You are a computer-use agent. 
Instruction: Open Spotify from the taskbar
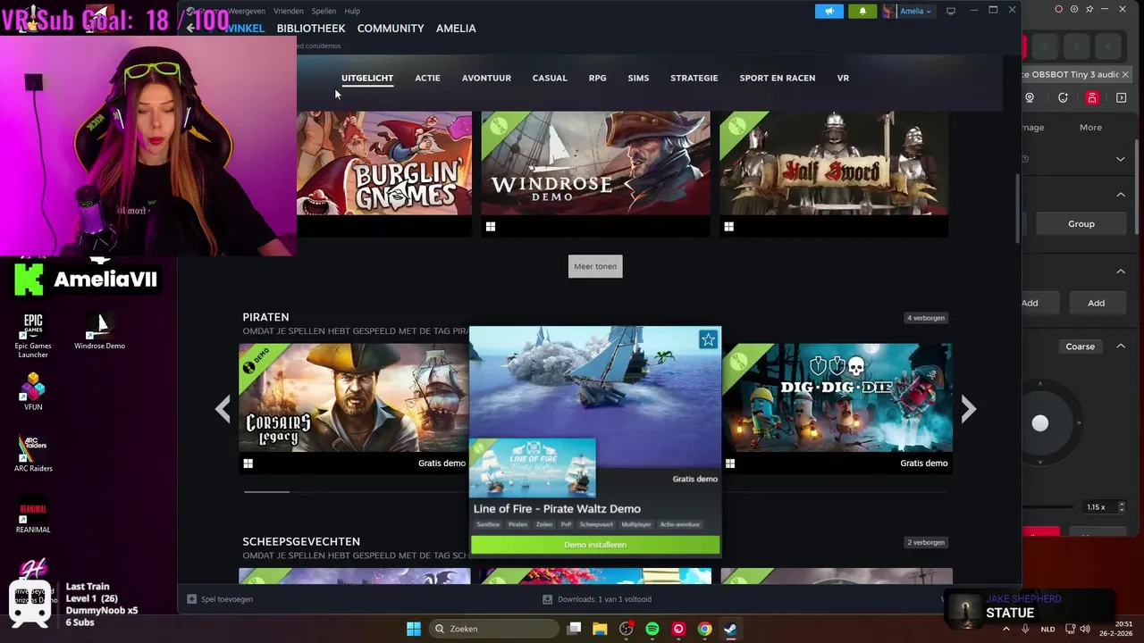(652, 629)
